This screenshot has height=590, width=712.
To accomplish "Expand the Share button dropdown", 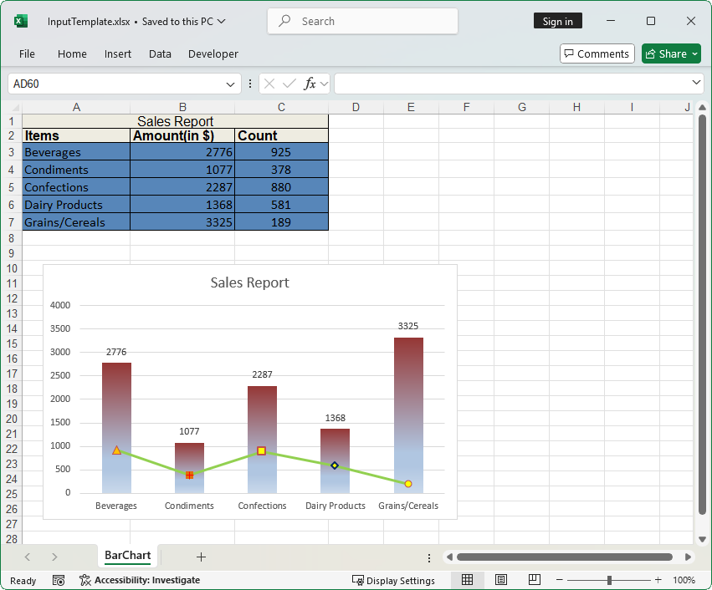I will [694, 53].
